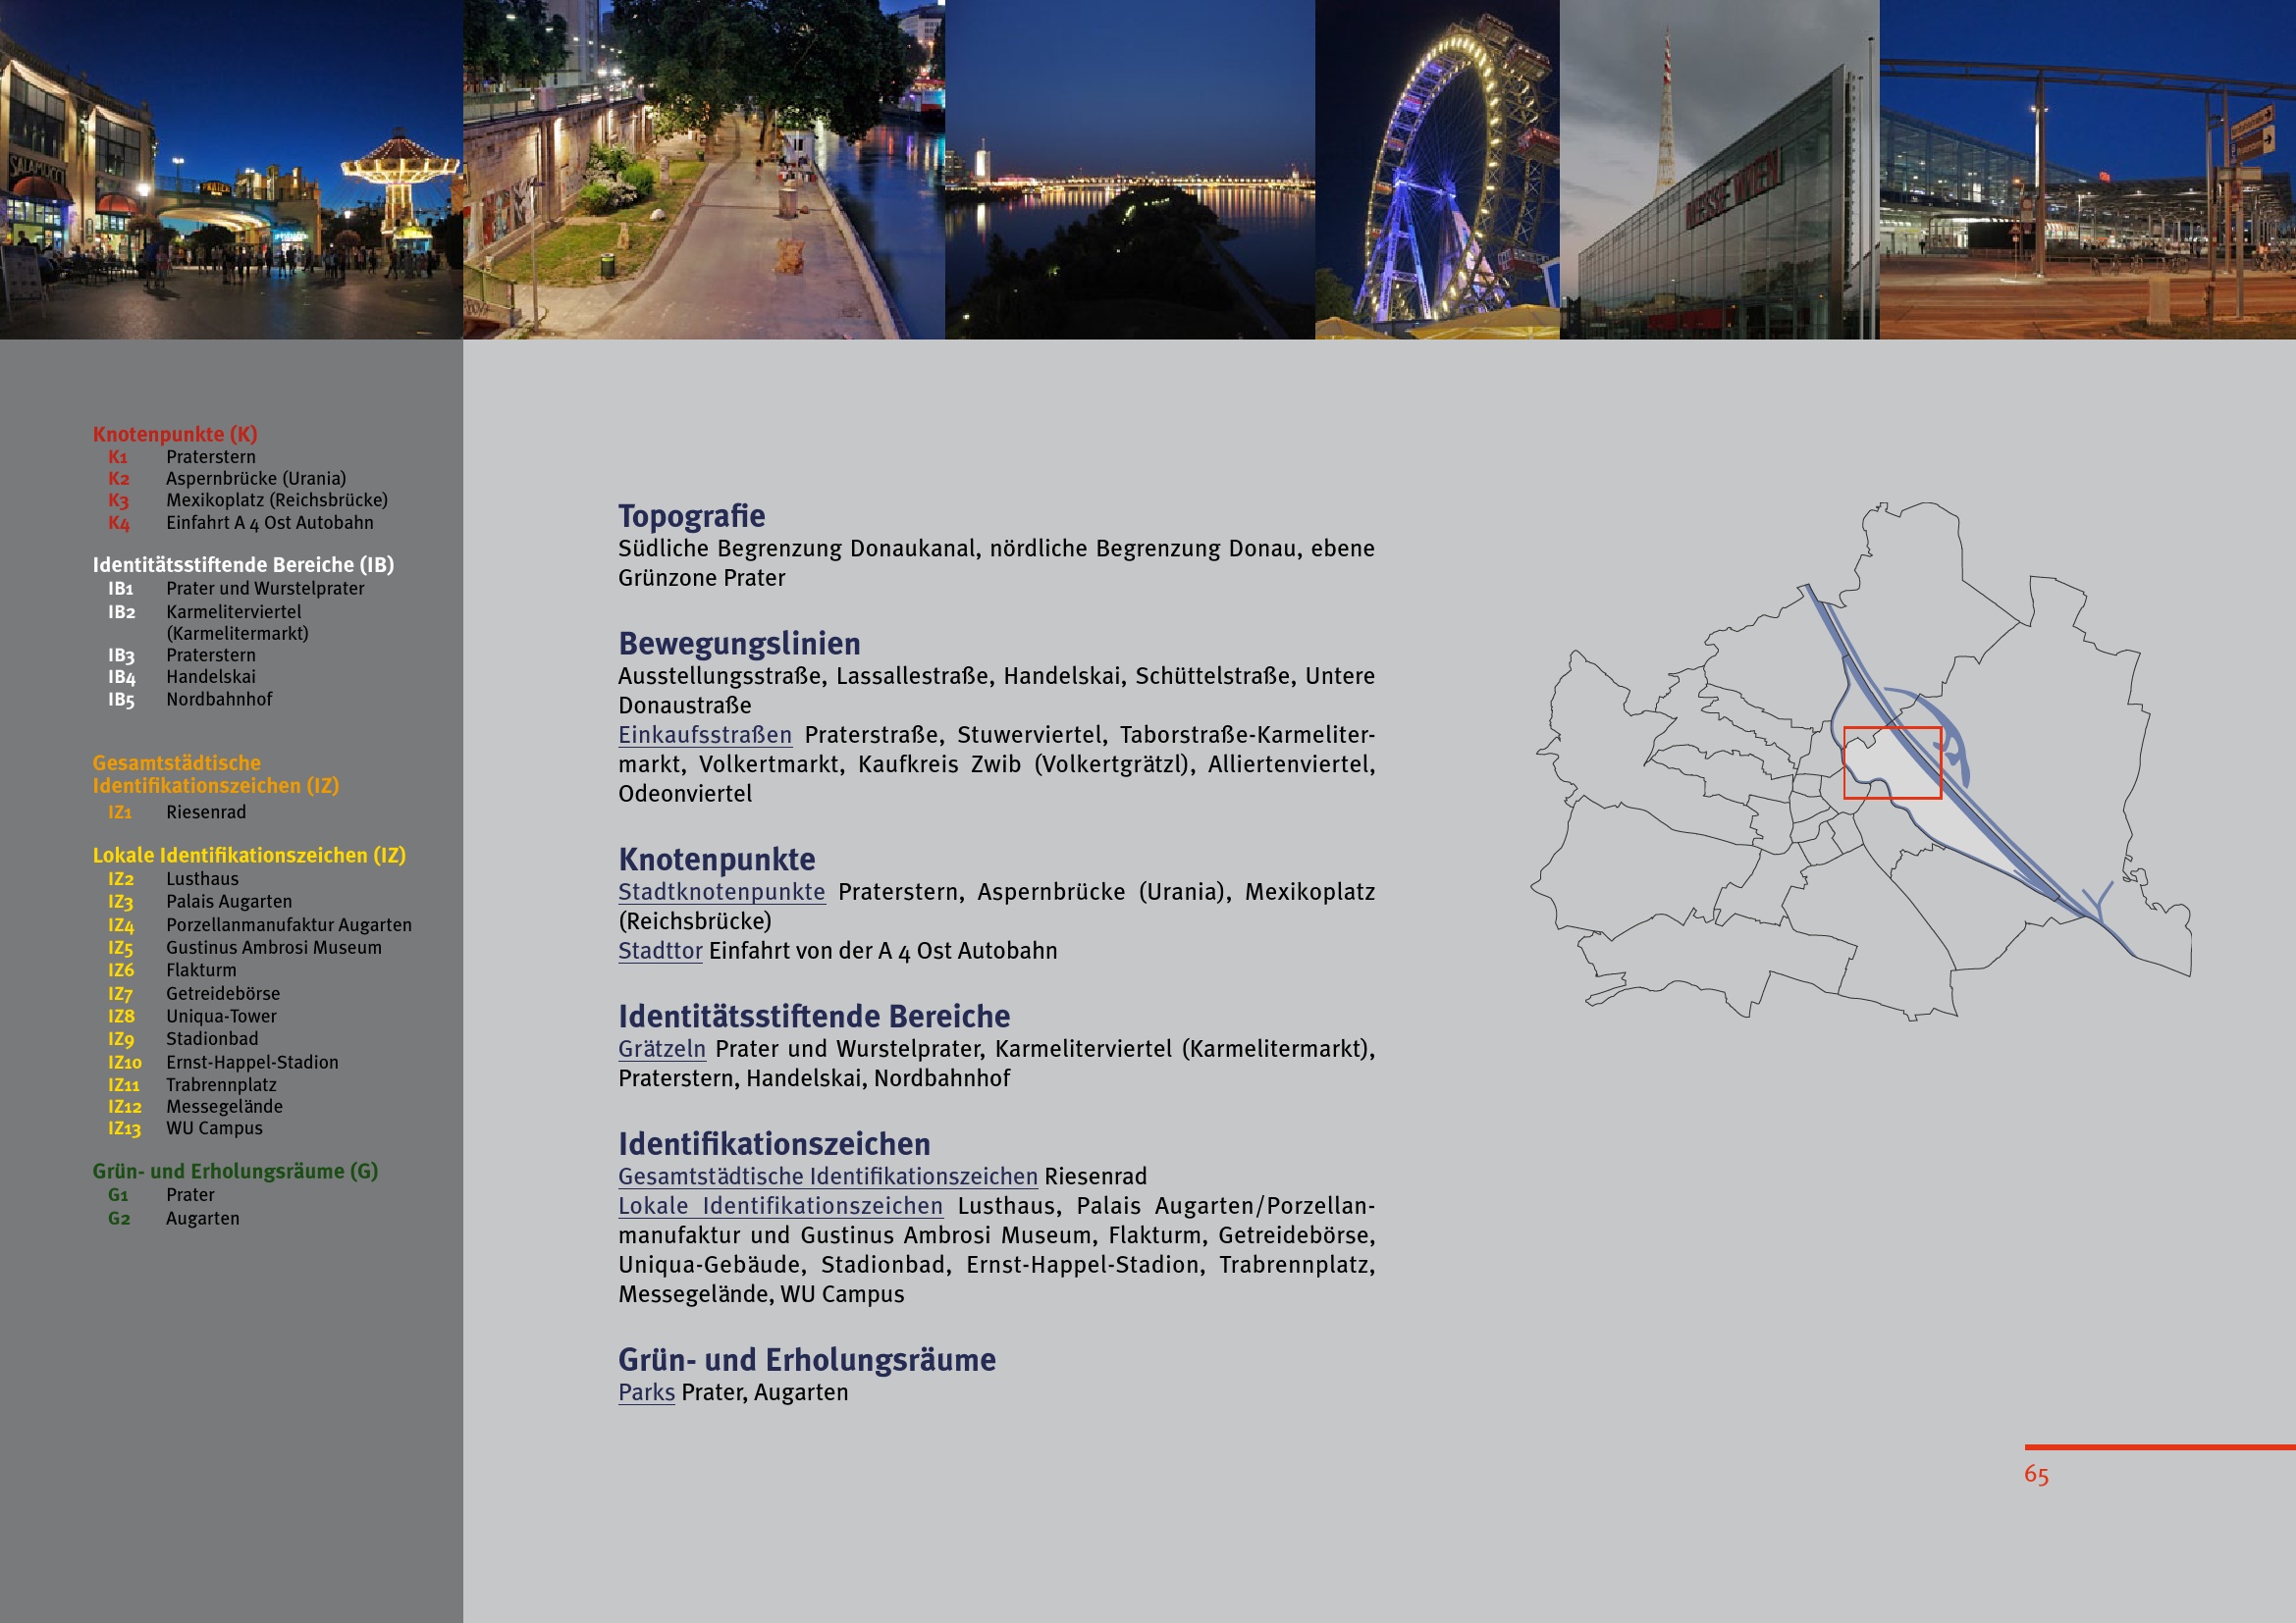Click page number 65
Image resolution: width=2296 pixels, height=1623 pixels.
pos(2036,1474)
